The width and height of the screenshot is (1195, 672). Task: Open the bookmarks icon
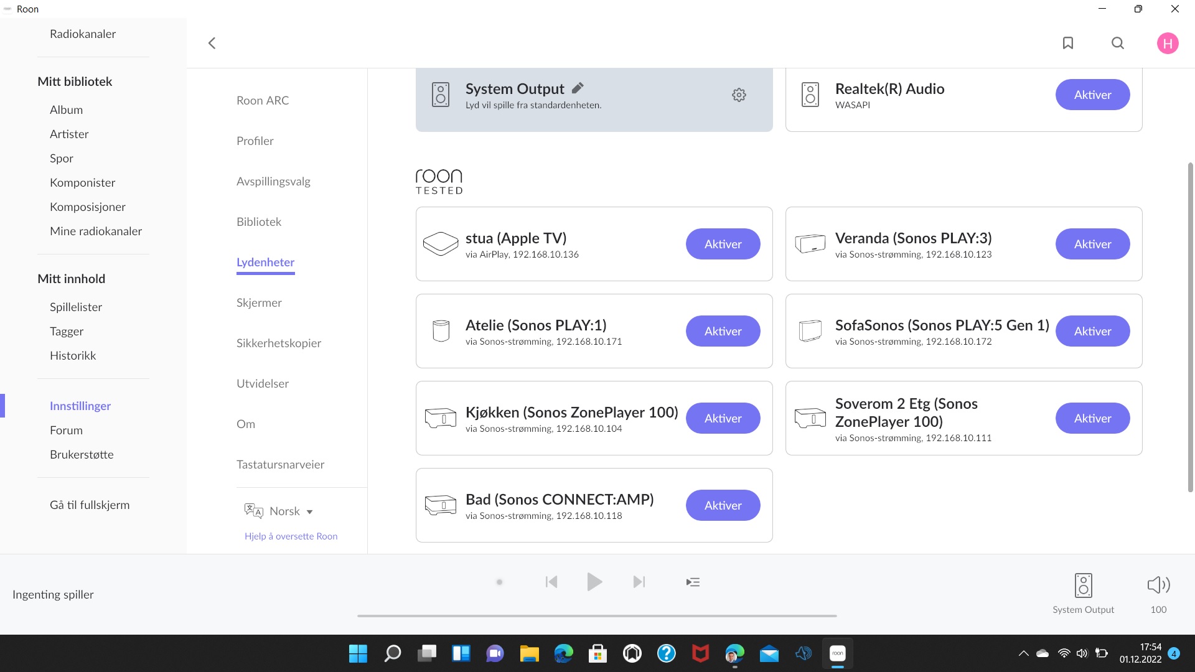tap(1068, 43)
